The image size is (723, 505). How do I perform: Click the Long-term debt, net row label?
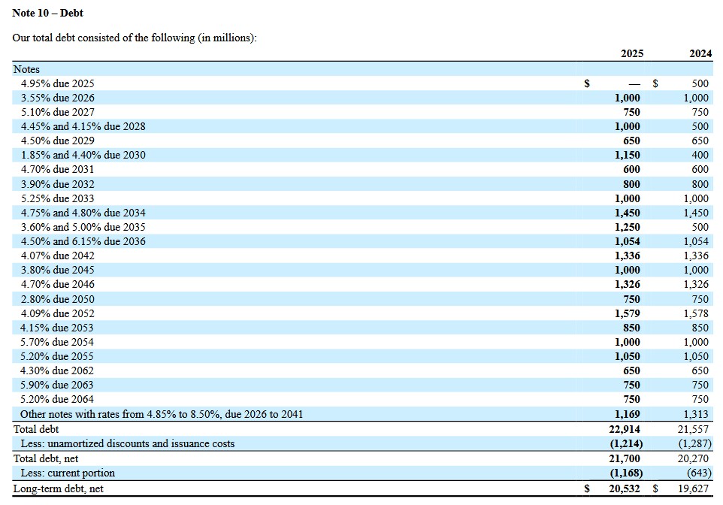pyautogui.click(x=58, y=488)
